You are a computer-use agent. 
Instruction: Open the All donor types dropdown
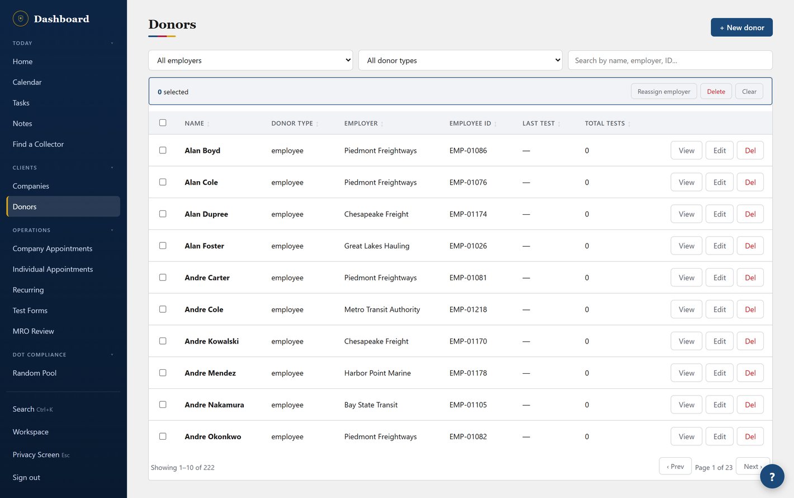pos(460,60)
